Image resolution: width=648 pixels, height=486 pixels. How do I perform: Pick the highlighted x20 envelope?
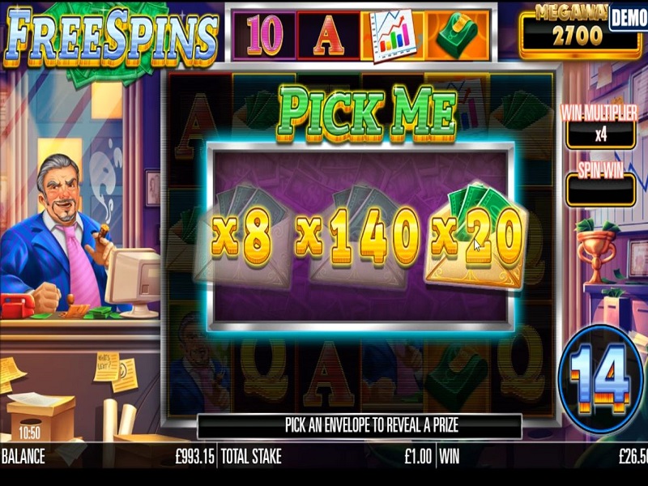[476, 237]
